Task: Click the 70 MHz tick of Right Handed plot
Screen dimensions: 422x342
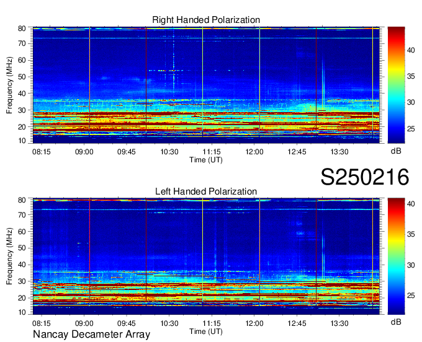Action: click(x=22, y=43)
